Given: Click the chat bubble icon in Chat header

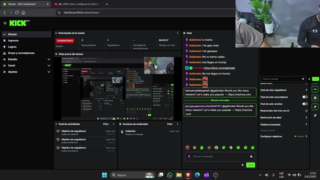Looking at the screenshot, I should coord(184,33).
